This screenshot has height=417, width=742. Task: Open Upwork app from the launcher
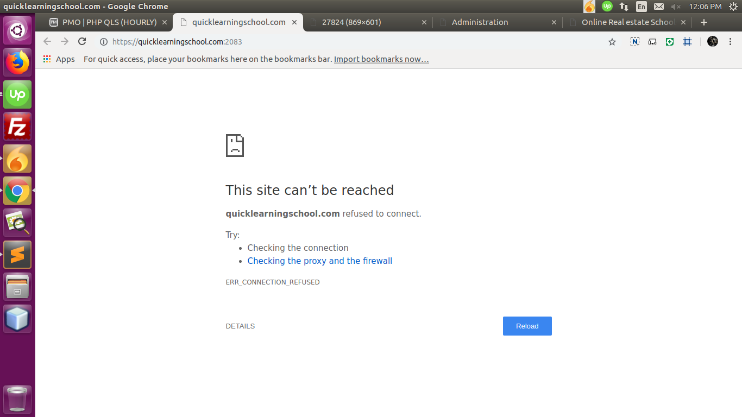17,95
